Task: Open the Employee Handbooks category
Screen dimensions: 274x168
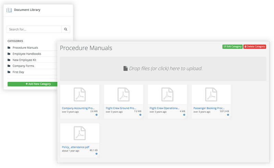Action: pyautogui.click(x=27, y=54)
